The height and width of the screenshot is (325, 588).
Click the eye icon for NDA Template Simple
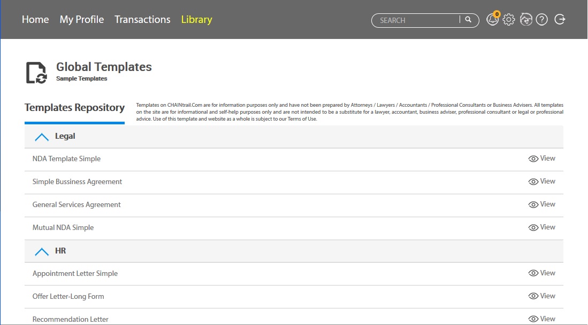533,159
